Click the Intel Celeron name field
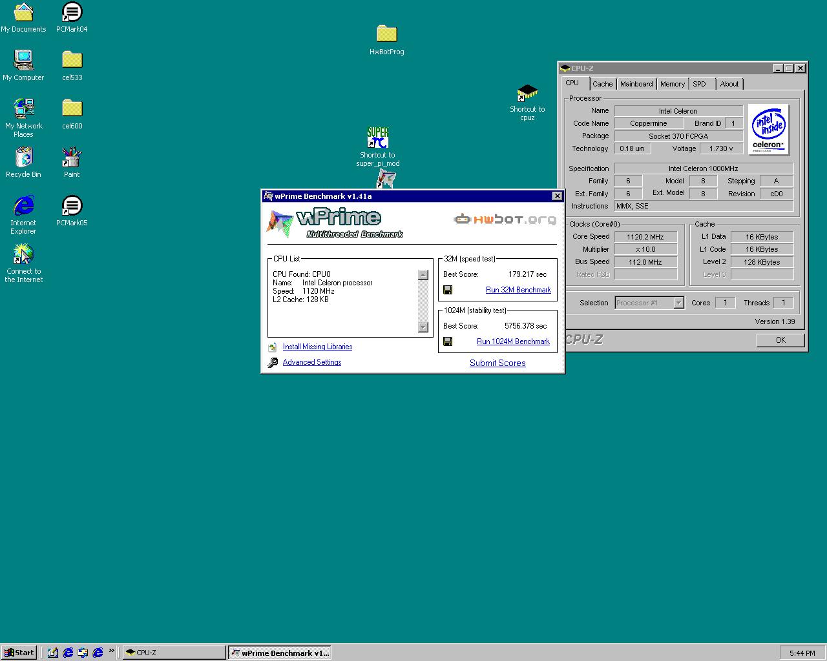 678,111
